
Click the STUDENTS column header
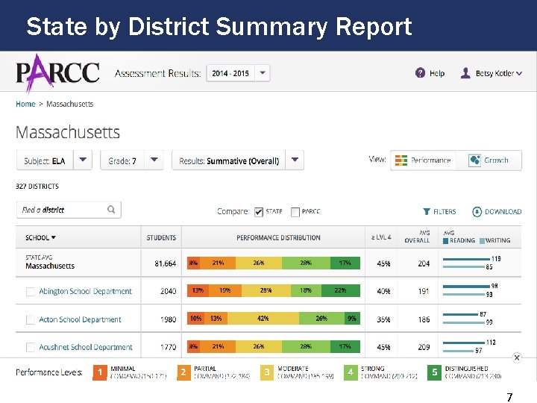(161, 237)
